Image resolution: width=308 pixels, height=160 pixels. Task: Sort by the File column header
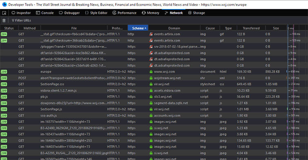[x=74, y=28]
